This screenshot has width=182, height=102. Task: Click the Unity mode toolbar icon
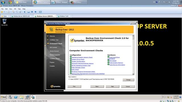click(36, 12)
